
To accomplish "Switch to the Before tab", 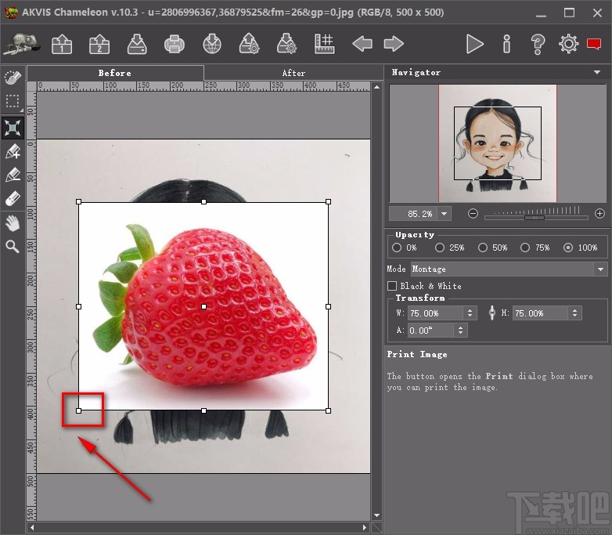I will pyautogui.click(x=115, y=73).
